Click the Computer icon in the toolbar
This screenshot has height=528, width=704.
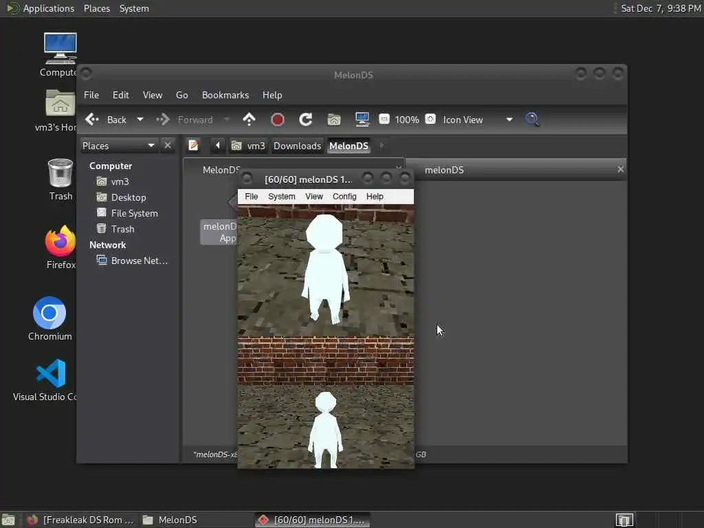coord(362,120)
